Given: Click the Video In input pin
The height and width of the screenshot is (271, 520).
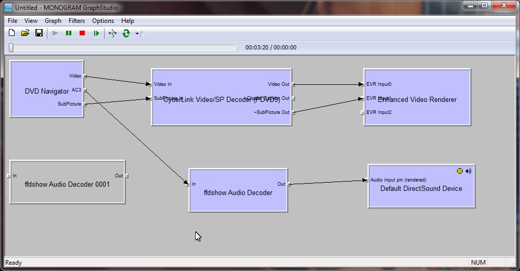Looking at the screenshot, I should click(x=150, y=84).
